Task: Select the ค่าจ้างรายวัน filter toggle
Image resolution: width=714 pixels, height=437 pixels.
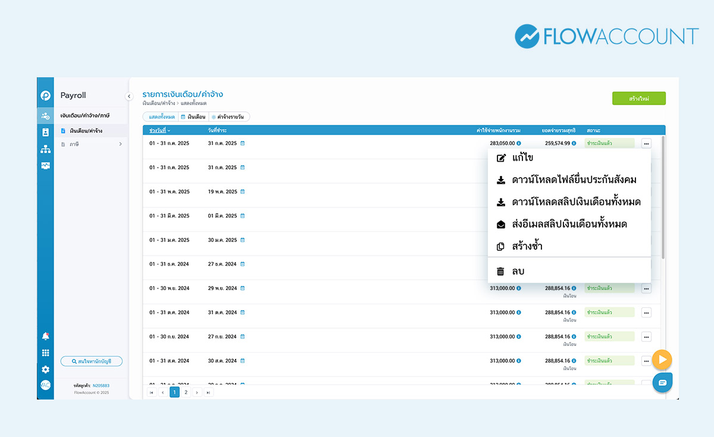Action: (x=230, y=117)
